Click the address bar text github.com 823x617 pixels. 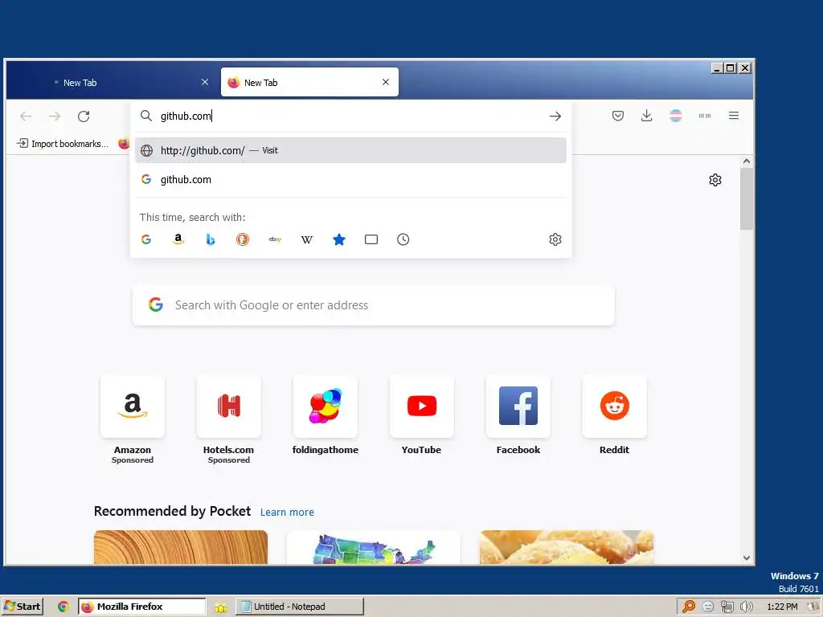click(x=186, y=116)
